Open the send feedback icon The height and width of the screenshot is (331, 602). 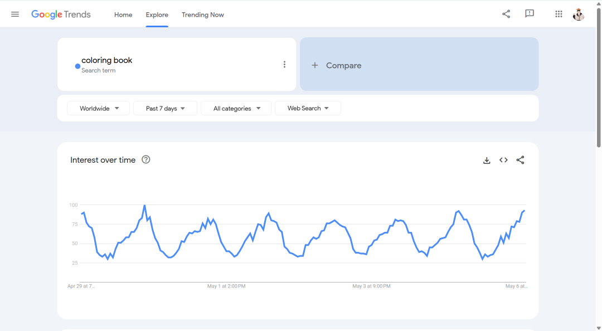[530, 14]
